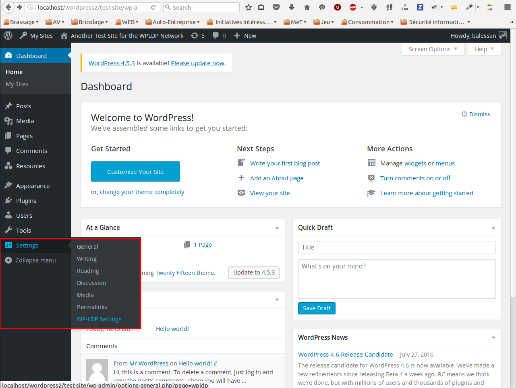The image size is (516, 388).
Task: Click the Customize Your Site button
Action: coord(135,171)
